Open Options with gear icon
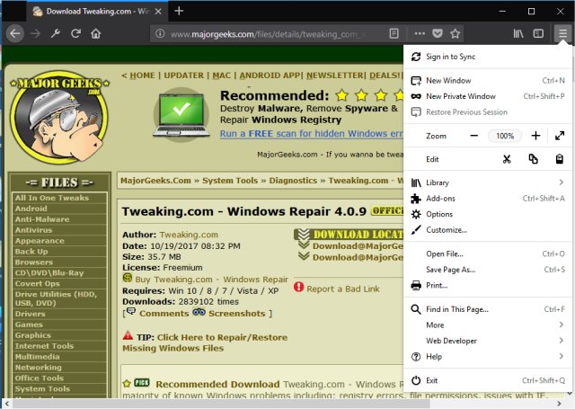 [488, 214]
